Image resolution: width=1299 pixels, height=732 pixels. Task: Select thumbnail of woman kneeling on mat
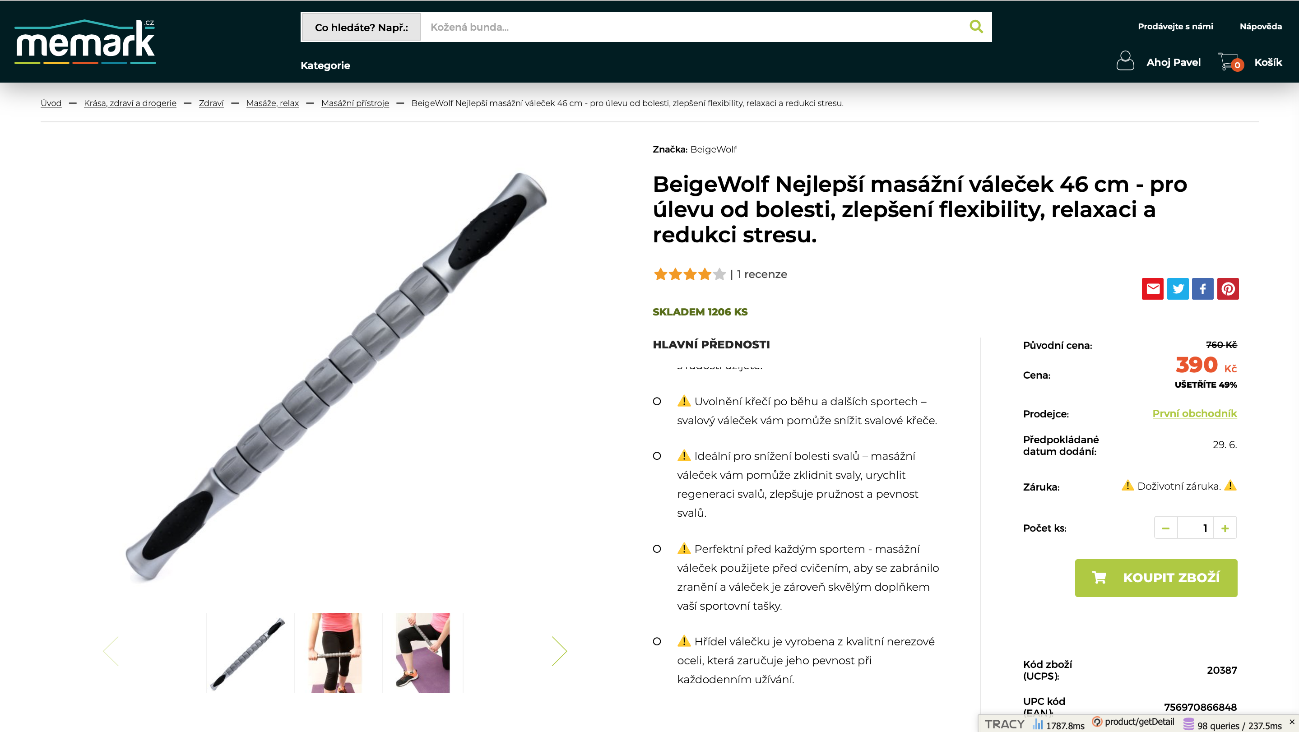click(x=422, y=653)
